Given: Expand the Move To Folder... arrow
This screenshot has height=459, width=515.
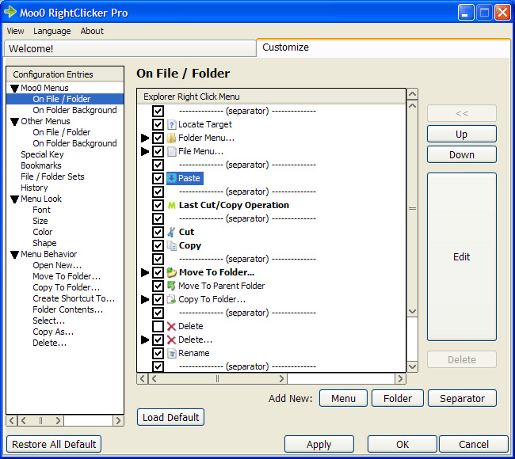Looking at the screenshot, I should tap(145, 273).
